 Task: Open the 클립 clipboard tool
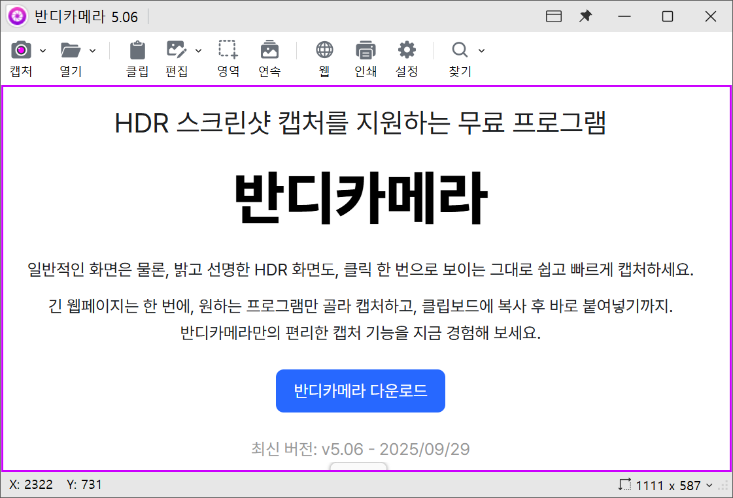pyautogui.click(x=137, y=50)
